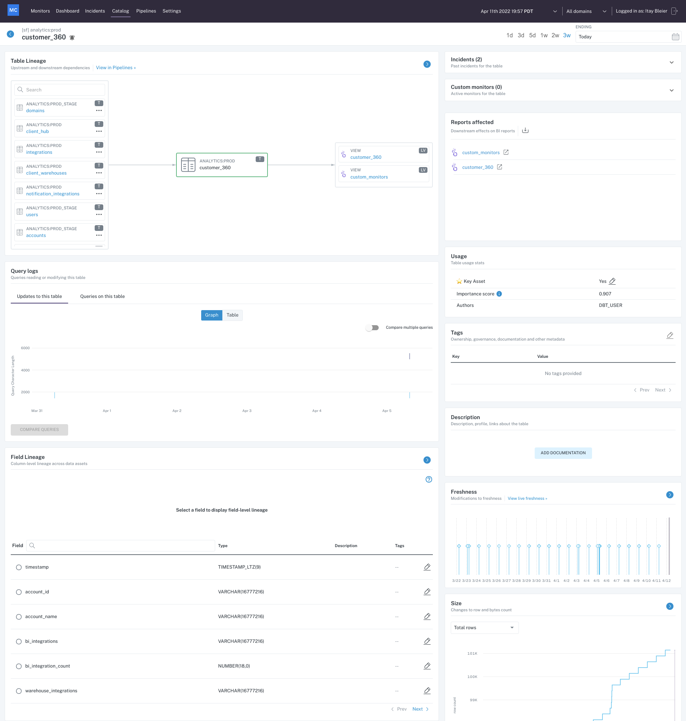Click the View in Pipelines link
Image resolution: width=686 pixels, height=721 pixels.
(x=116, y=68)
